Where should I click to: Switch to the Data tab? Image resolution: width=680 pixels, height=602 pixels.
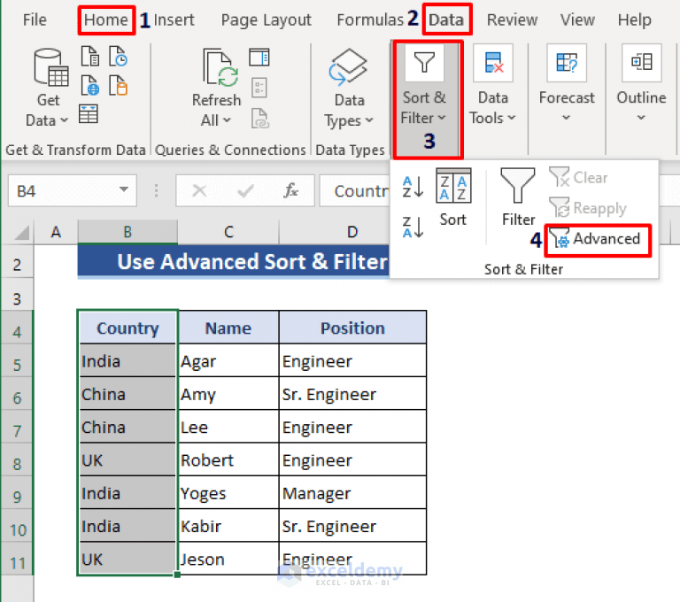tap(446, 19)
